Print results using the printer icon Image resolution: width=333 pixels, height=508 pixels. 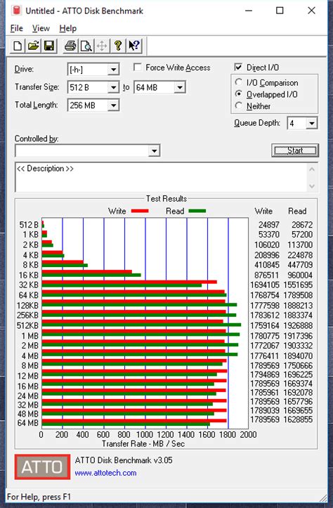pos(70,46)
